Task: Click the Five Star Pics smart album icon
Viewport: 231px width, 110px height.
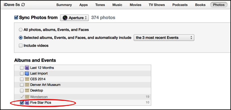Action: (x=27, y=103)
